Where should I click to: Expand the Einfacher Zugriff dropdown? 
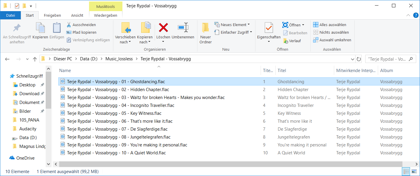click(x=251, y=32)
